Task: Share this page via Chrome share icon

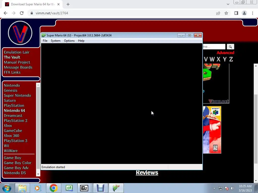Action: point(218,13)
